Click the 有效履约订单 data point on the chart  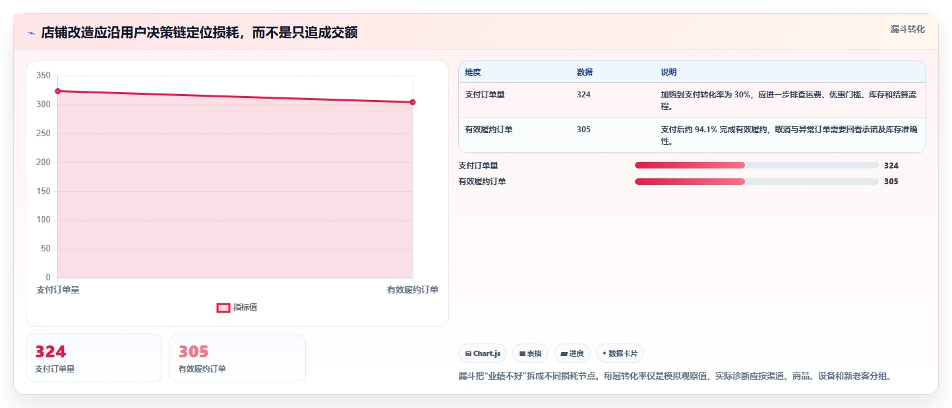[x=413, y=102]
